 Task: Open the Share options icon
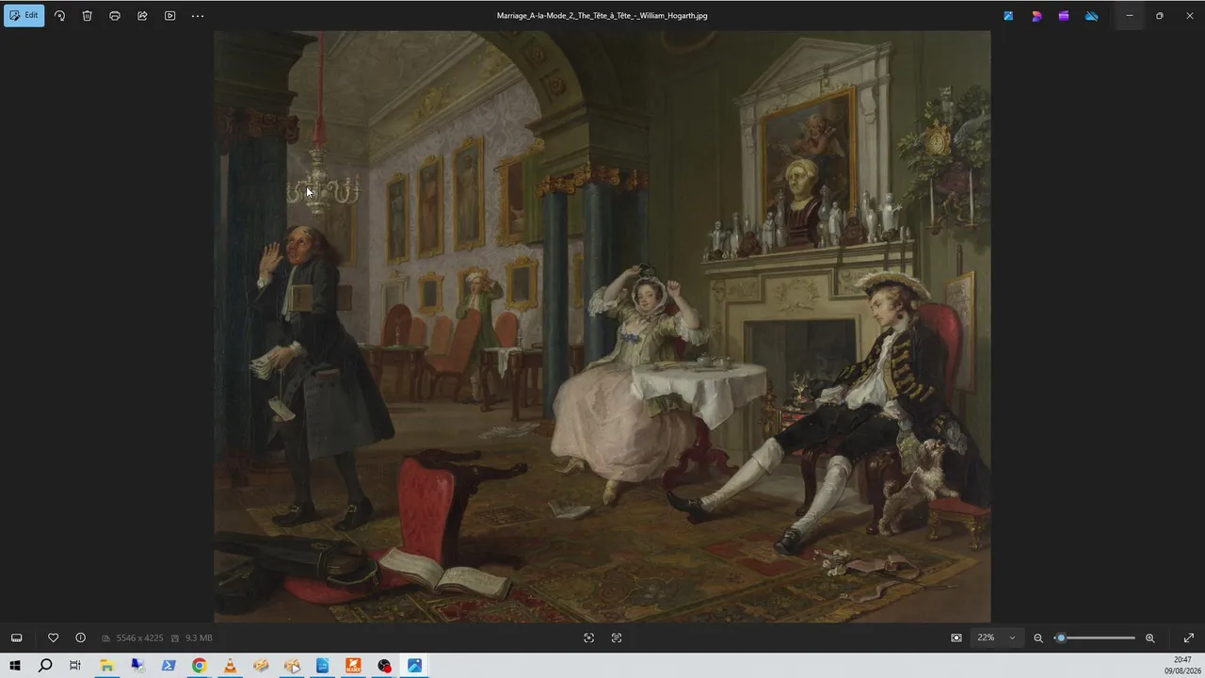click(142, 16)
